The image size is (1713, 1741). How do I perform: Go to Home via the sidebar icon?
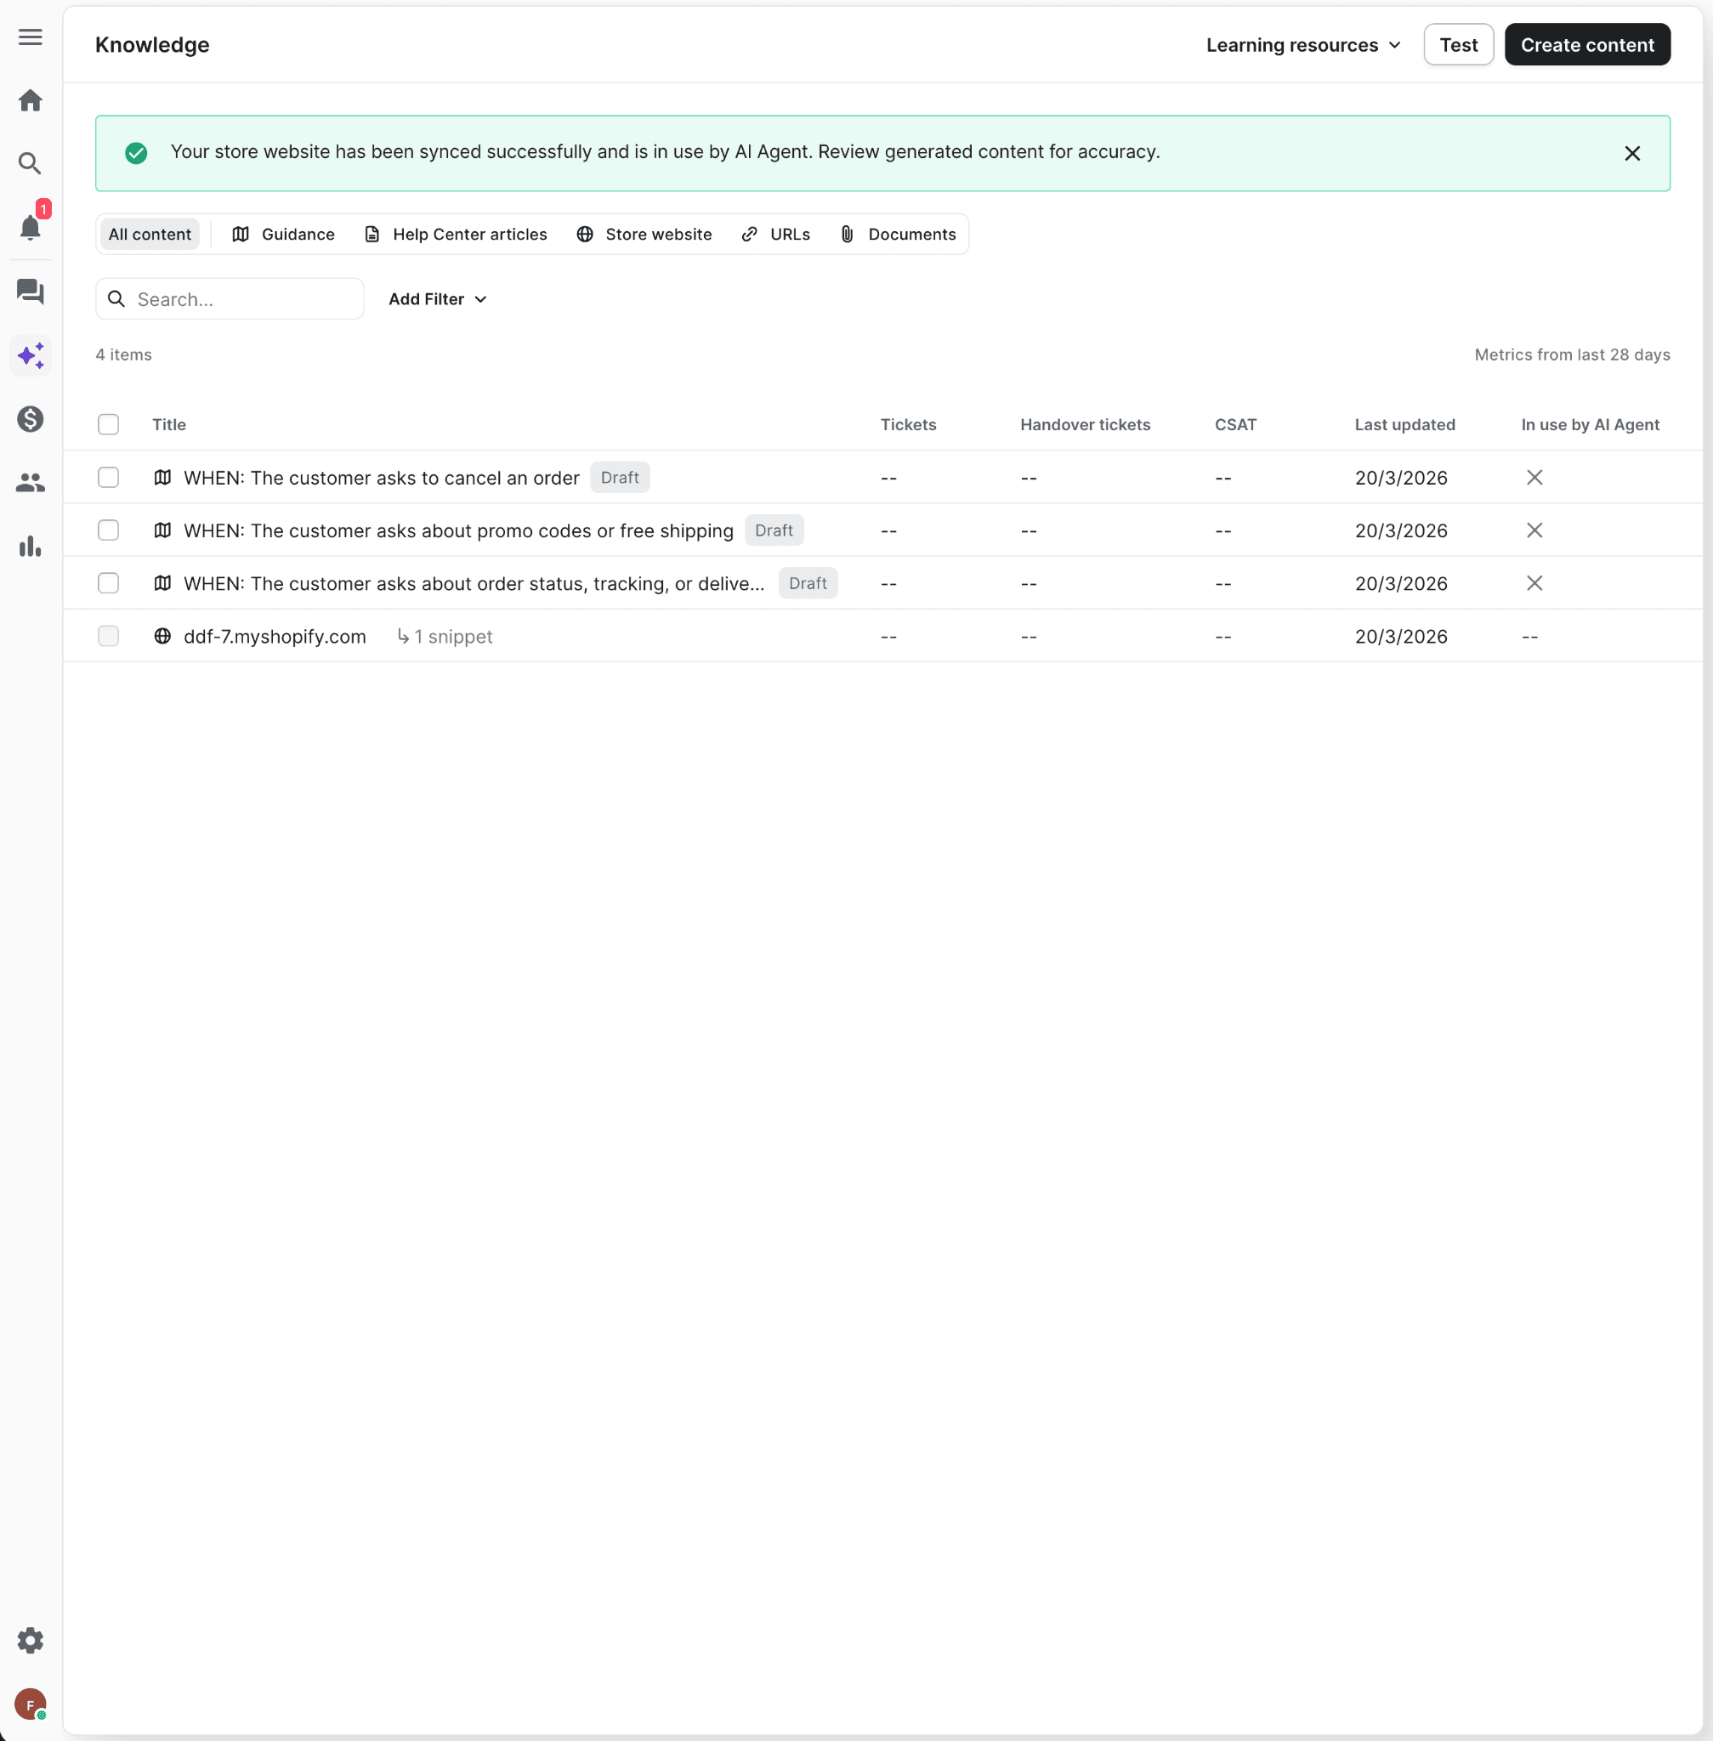pos(31,99)
